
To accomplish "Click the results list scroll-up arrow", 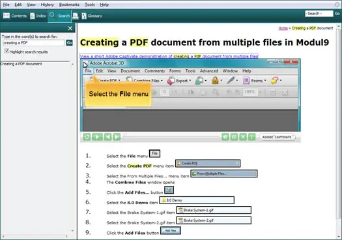I will pos(72,64).
